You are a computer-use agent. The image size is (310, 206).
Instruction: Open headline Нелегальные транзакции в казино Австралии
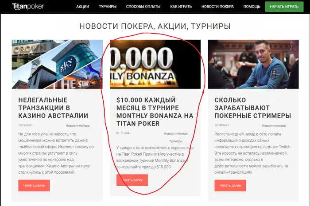53,108
